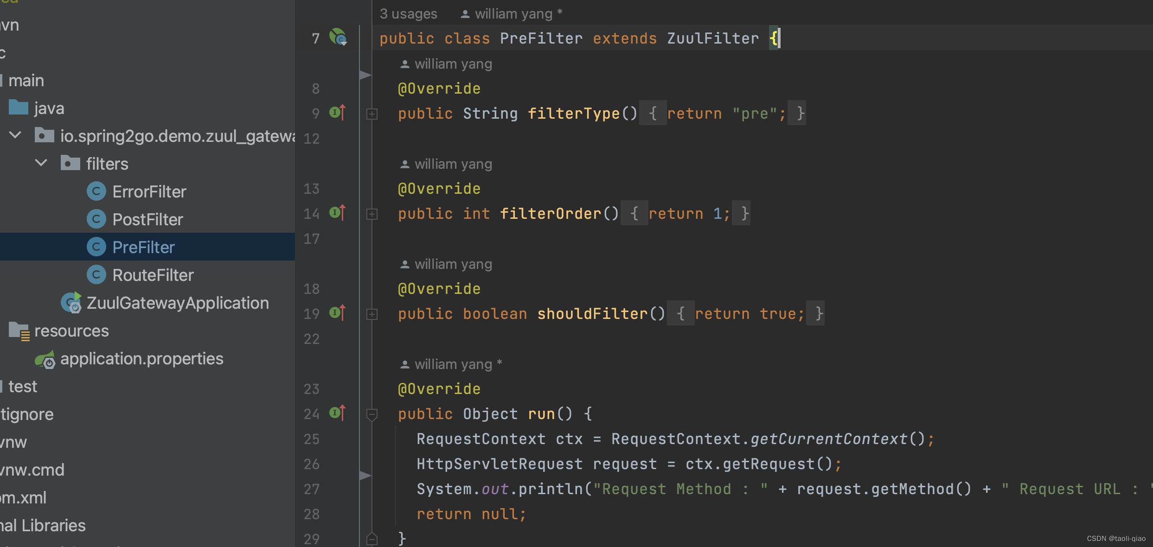Click the application.properties Spring config icon
Screen dimensions: 1153x547
coord(45,359)
